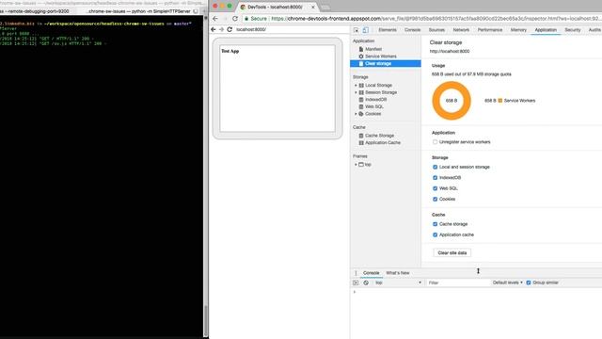Uncheck the Application cache checkbox
602x339 pixels.
click(x=435, y=234)
